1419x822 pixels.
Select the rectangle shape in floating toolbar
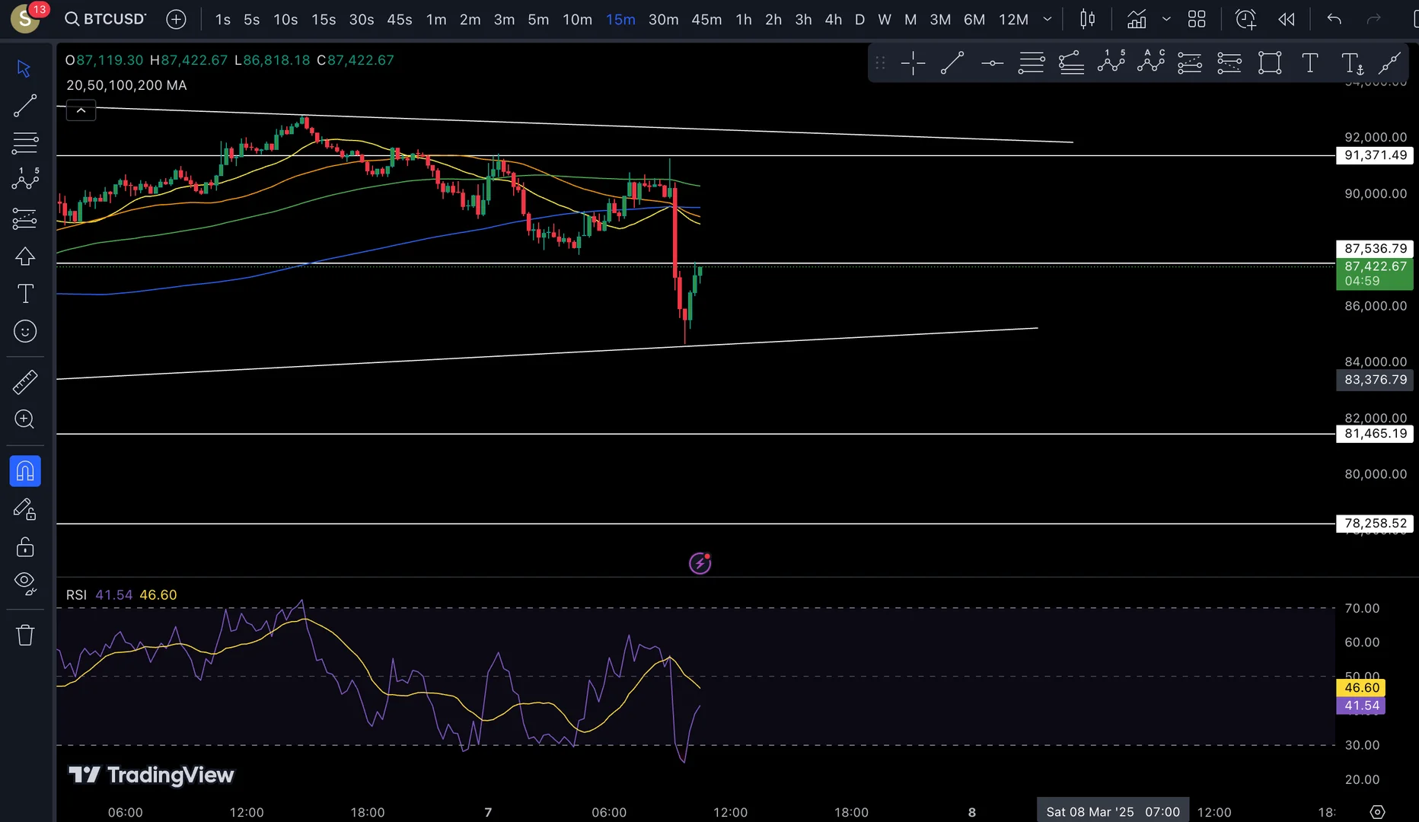[x=1270, y=63]
